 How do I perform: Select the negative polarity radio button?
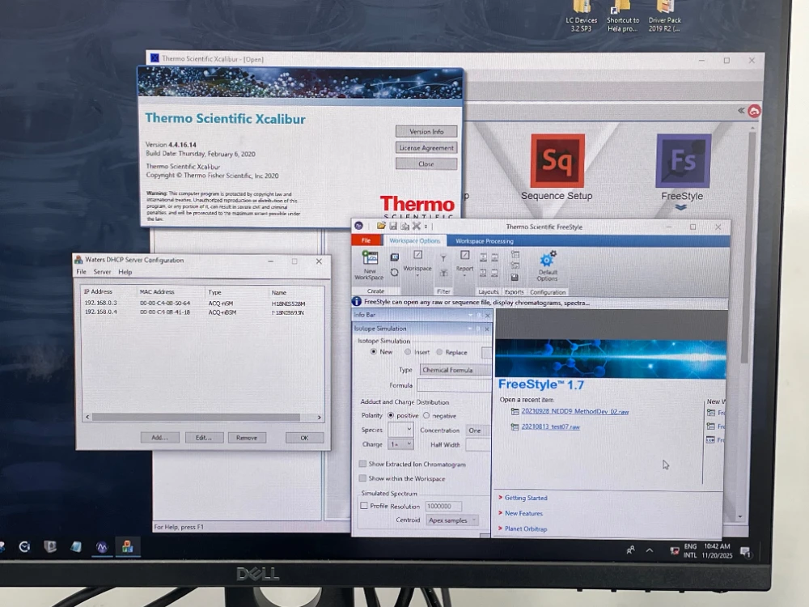tap(426, 415)
